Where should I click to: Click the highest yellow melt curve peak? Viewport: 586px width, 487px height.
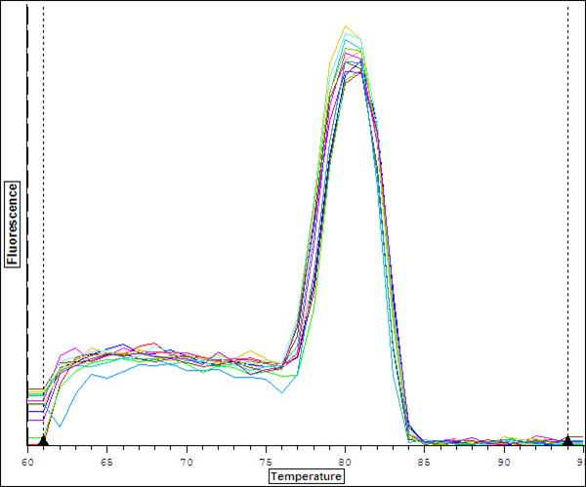click(346, 26)
